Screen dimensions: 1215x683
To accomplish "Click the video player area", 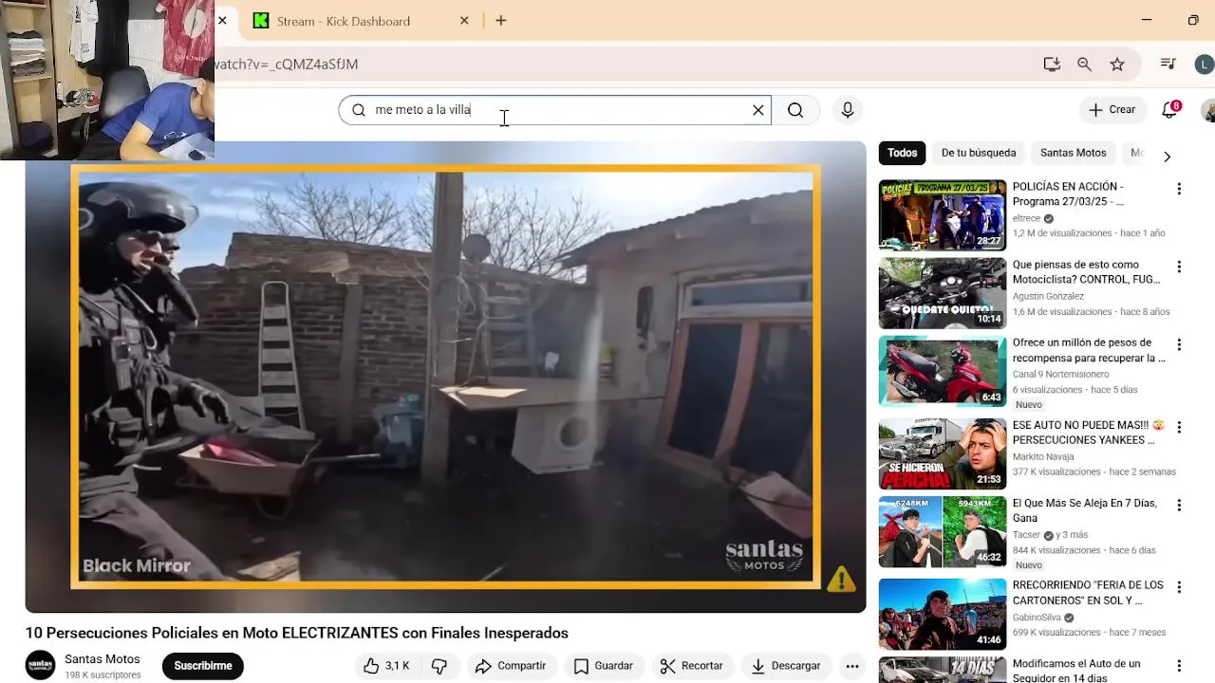I will [445, 377].
